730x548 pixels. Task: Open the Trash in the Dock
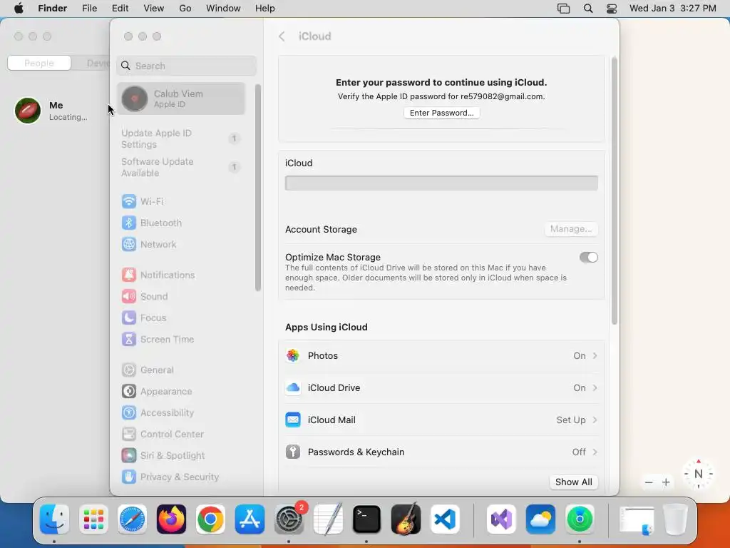tap(675, 519)
